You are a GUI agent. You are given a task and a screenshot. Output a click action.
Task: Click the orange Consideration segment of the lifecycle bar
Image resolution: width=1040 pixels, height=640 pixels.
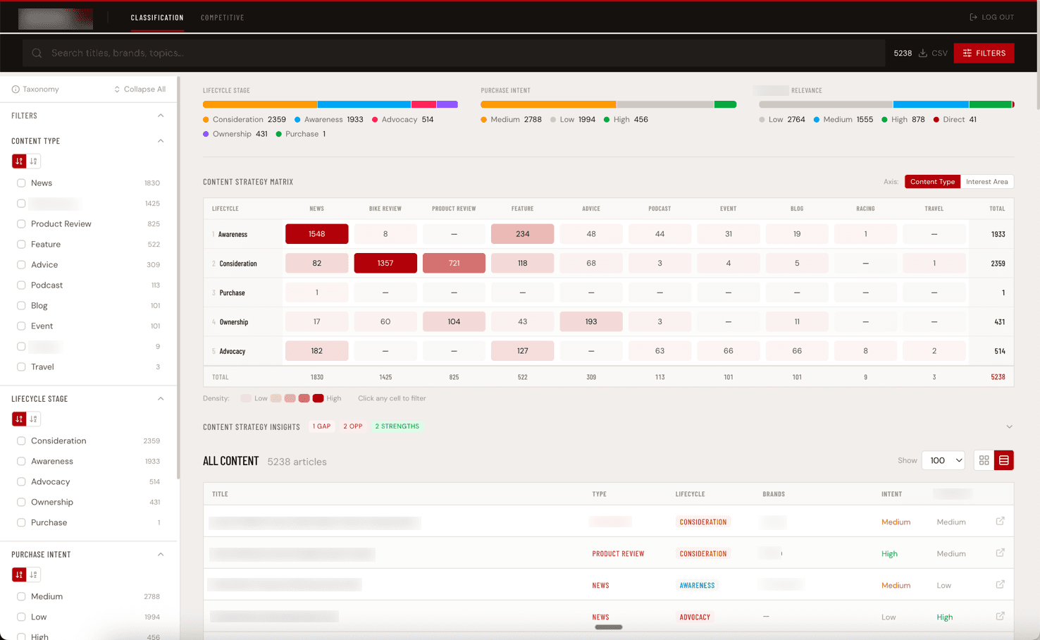click(x=259, y=104)
